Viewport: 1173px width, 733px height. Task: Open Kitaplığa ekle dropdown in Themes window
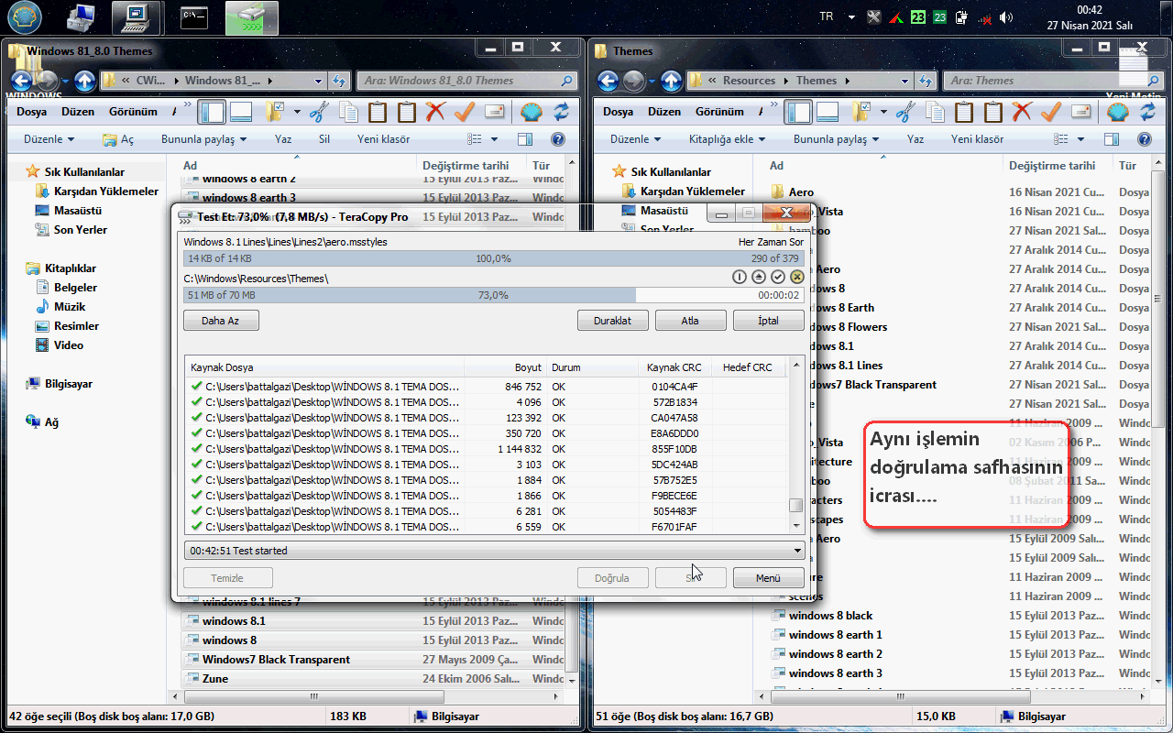point(729,139)
